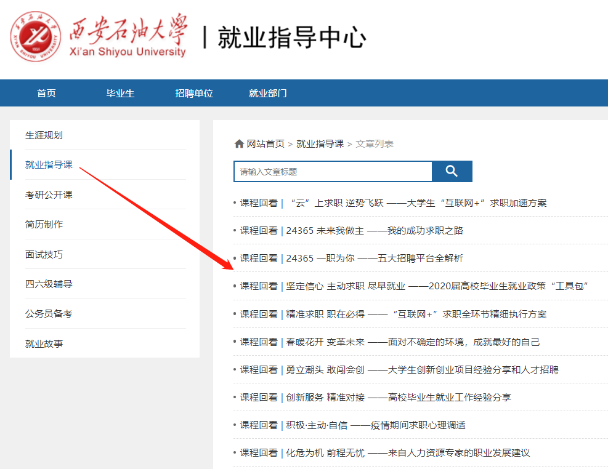The width and height of the screenshot is (608, 469).
Task: Open the 毕业生 navigation menu
Action: tap(120, 94)
